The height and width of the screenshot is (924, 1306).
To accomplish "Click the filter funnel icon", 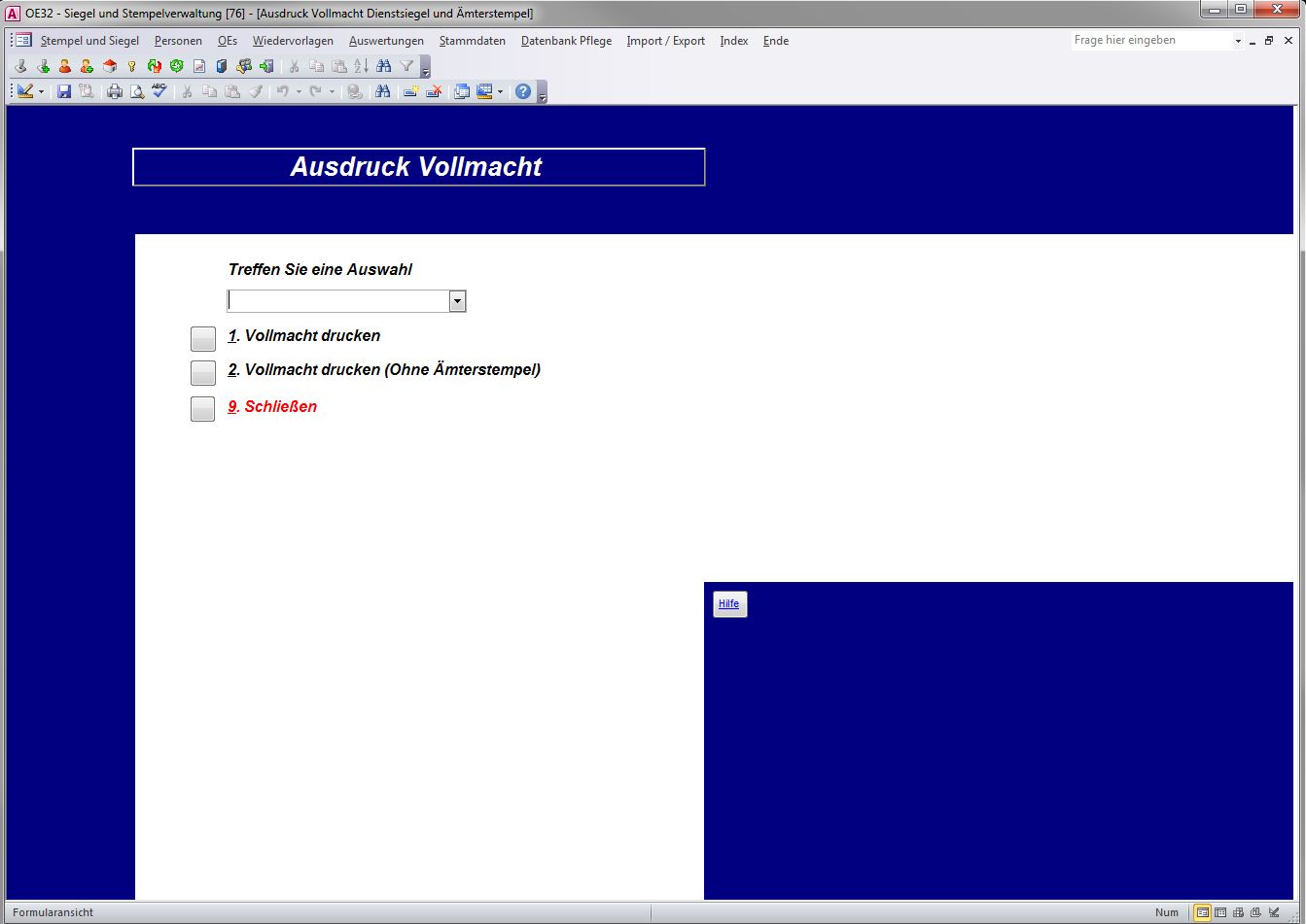I will click(407, 66).
